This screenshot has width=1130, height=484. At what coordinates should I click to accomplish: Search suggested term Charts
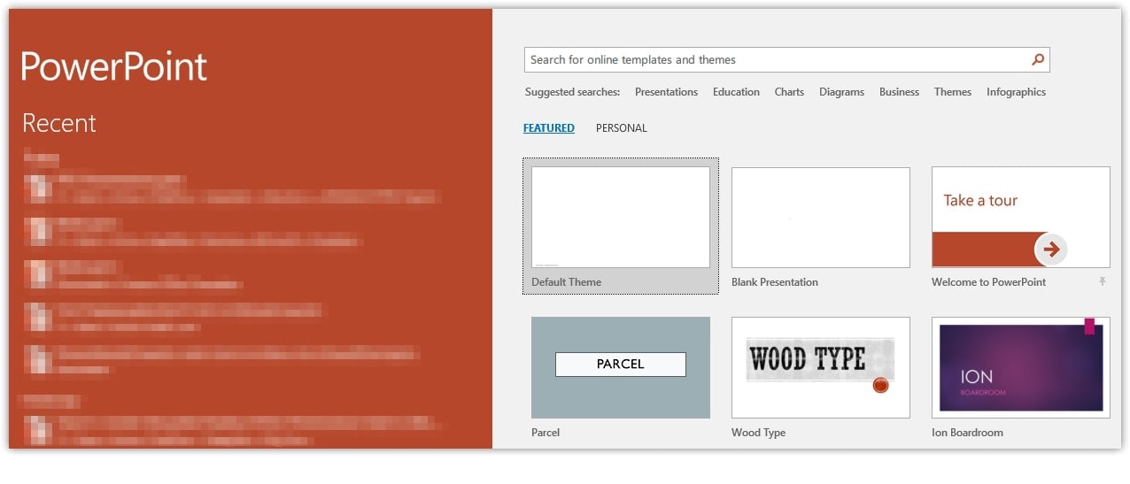coord(789,92)
